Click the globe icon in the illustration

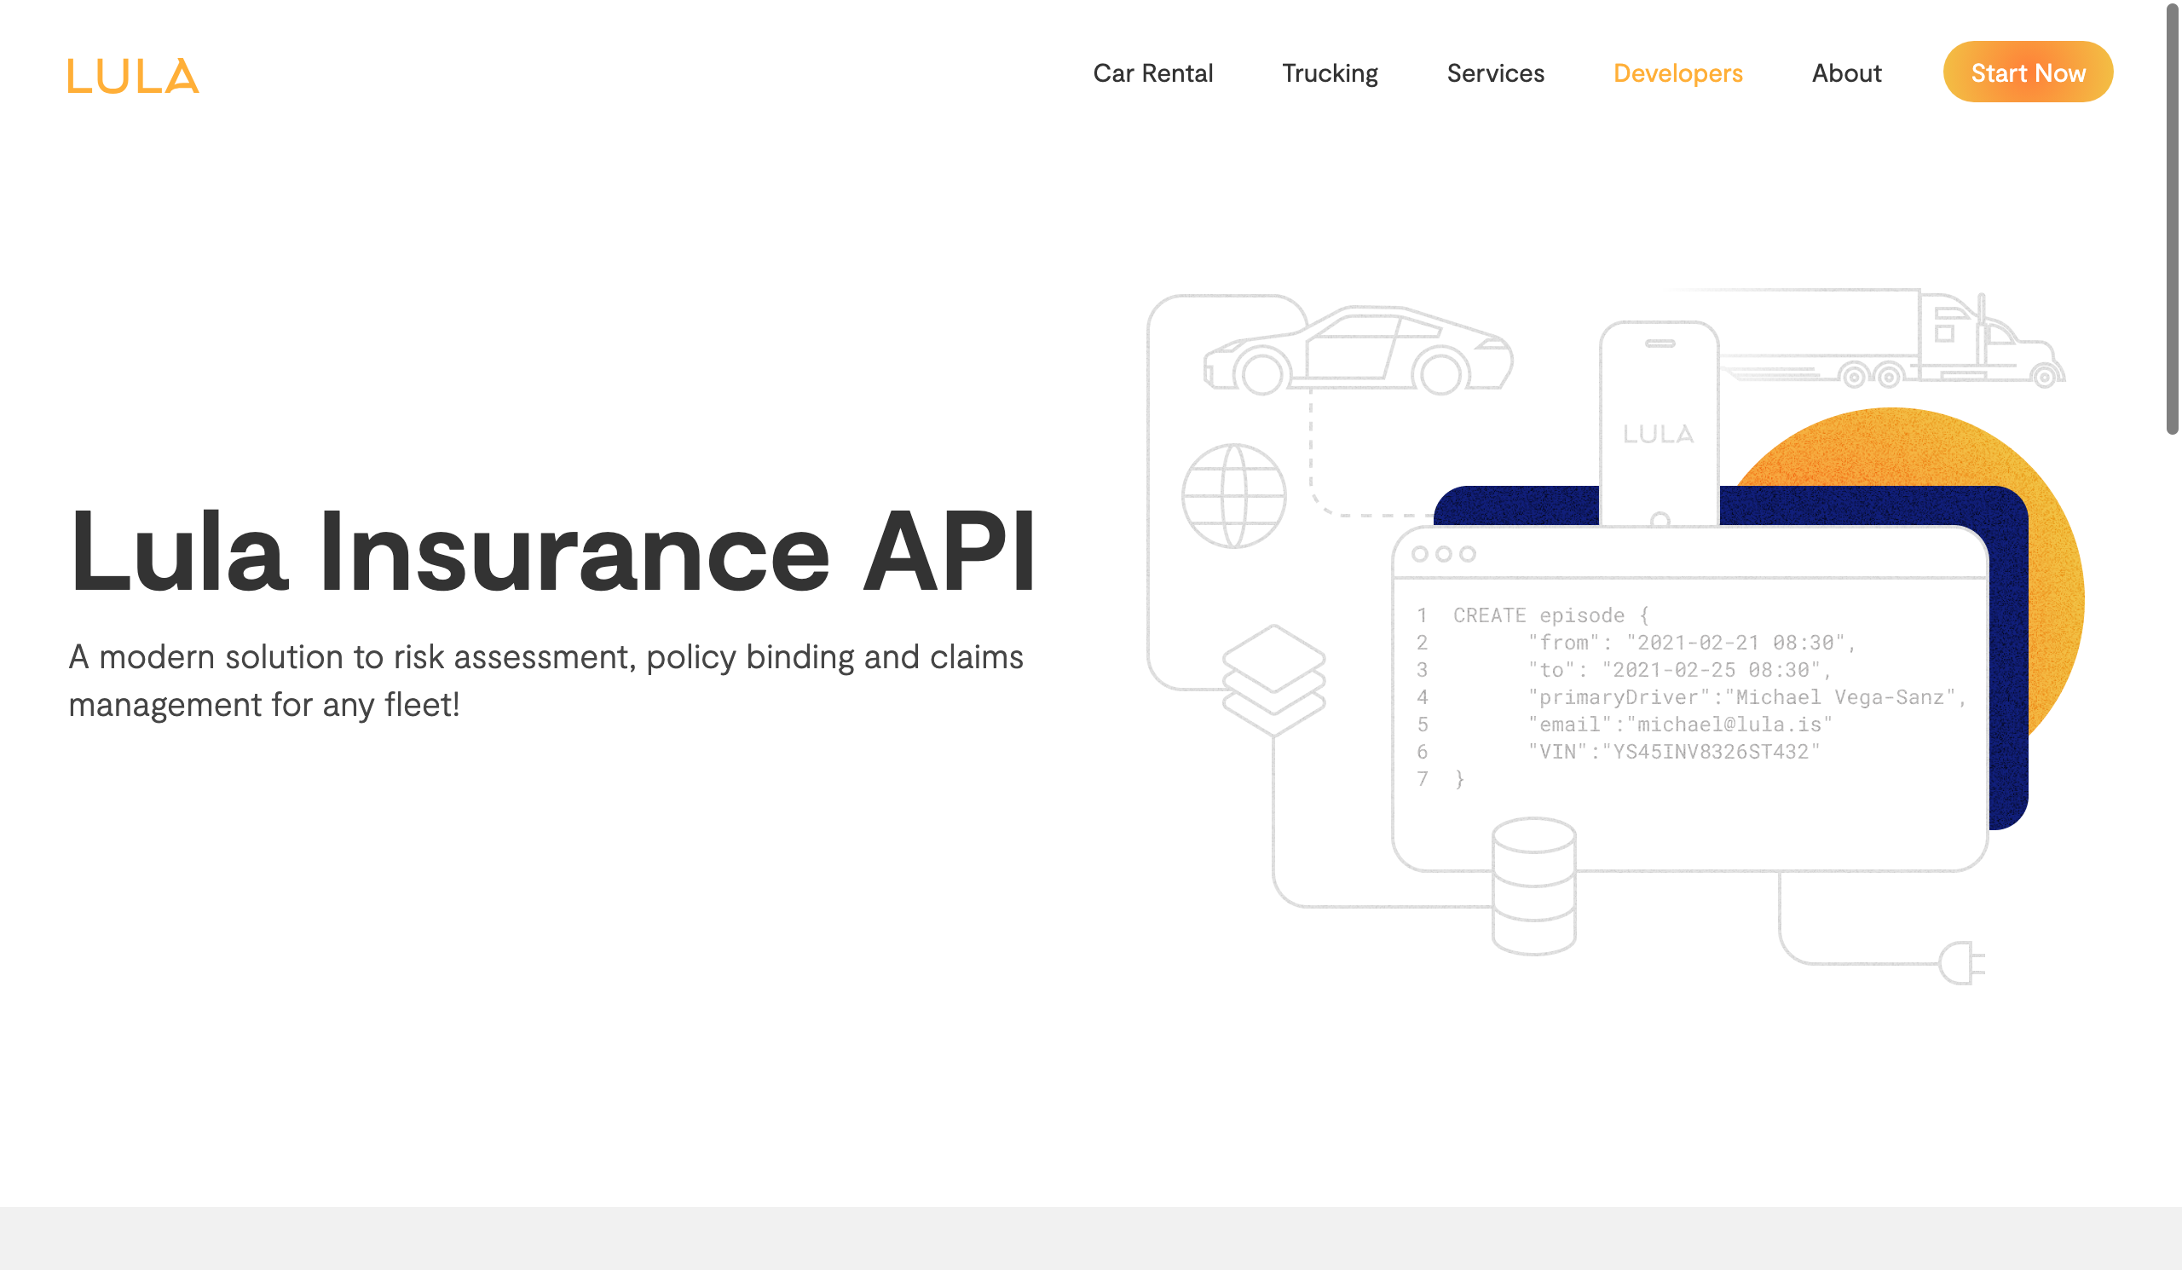tap(1234, 496)
